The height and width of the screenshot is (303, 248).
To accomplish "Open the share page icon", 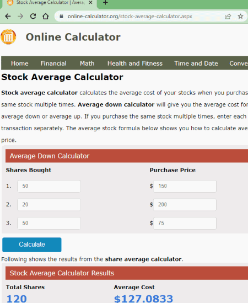I will [x=228, y=17].
